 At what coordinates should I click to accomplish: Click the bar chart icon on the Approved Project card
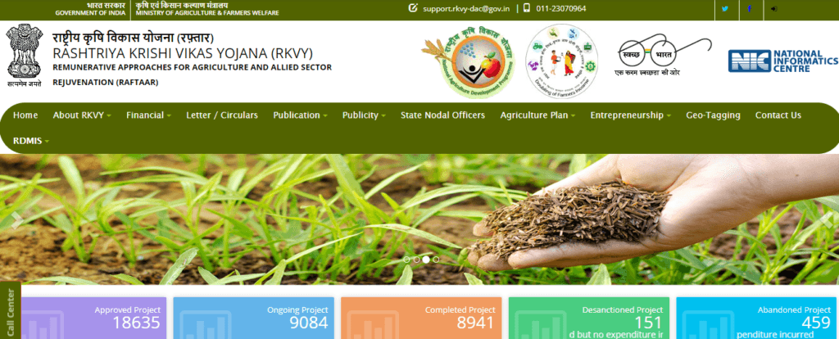43,326
